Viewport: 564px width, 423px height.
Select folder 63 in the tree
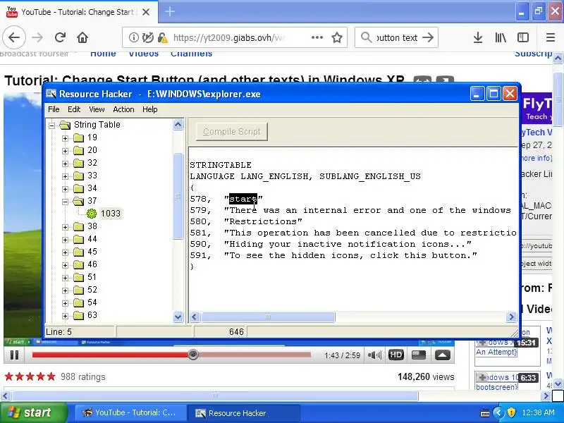(x=92, y=315)
